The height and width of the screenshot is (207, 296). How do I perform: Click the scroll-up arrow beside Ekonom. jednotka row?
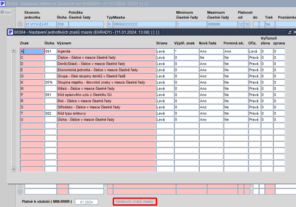20,24
